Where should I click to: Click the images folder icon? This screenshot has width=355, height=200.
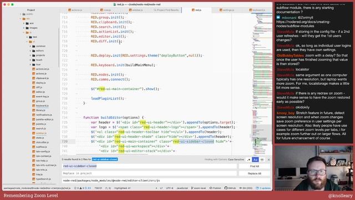tap(27, 28)
